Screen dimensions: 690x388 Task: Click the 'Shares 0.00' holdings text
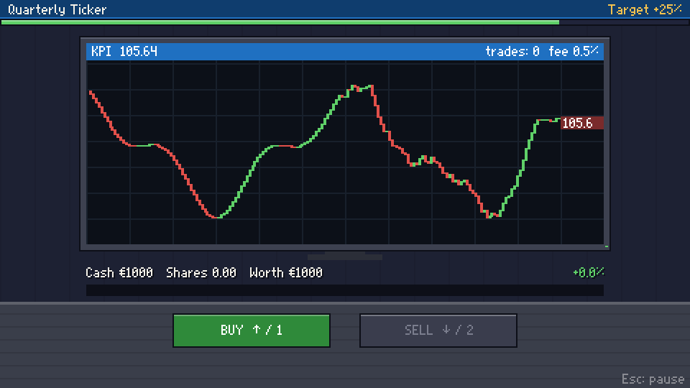pos(201,273)
